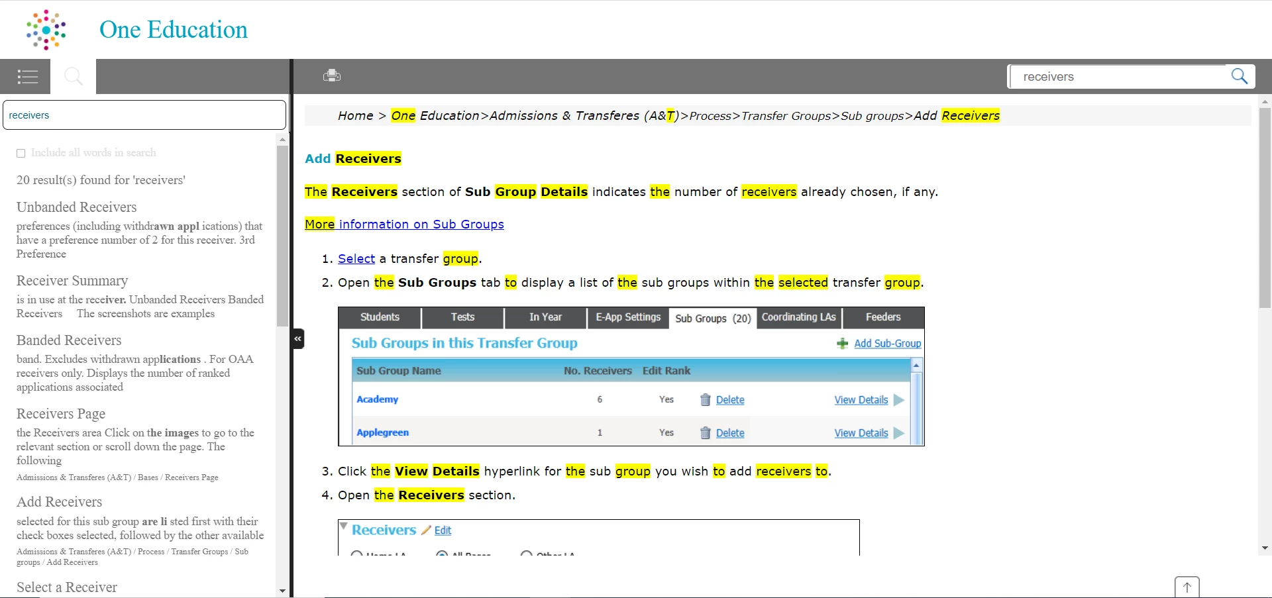
Task: Click the green plus Add Sub-Group icon
Action: click(x=843, y=343)
